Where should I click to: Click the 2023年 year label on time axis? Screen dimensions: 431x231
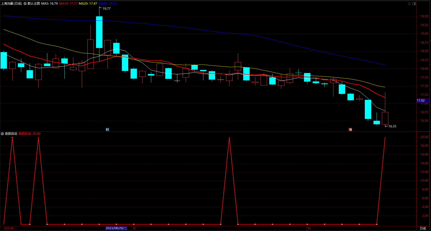pos(9,228)
